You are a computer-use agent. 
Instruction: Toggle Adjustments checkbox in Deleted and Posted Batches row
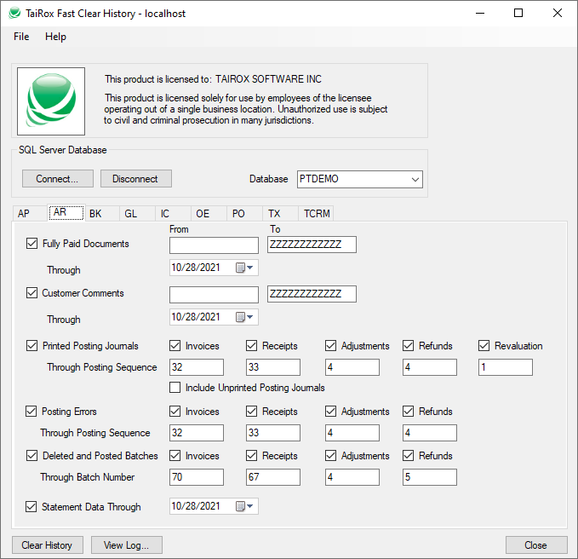pyautogui.click(x=330, y=456)
